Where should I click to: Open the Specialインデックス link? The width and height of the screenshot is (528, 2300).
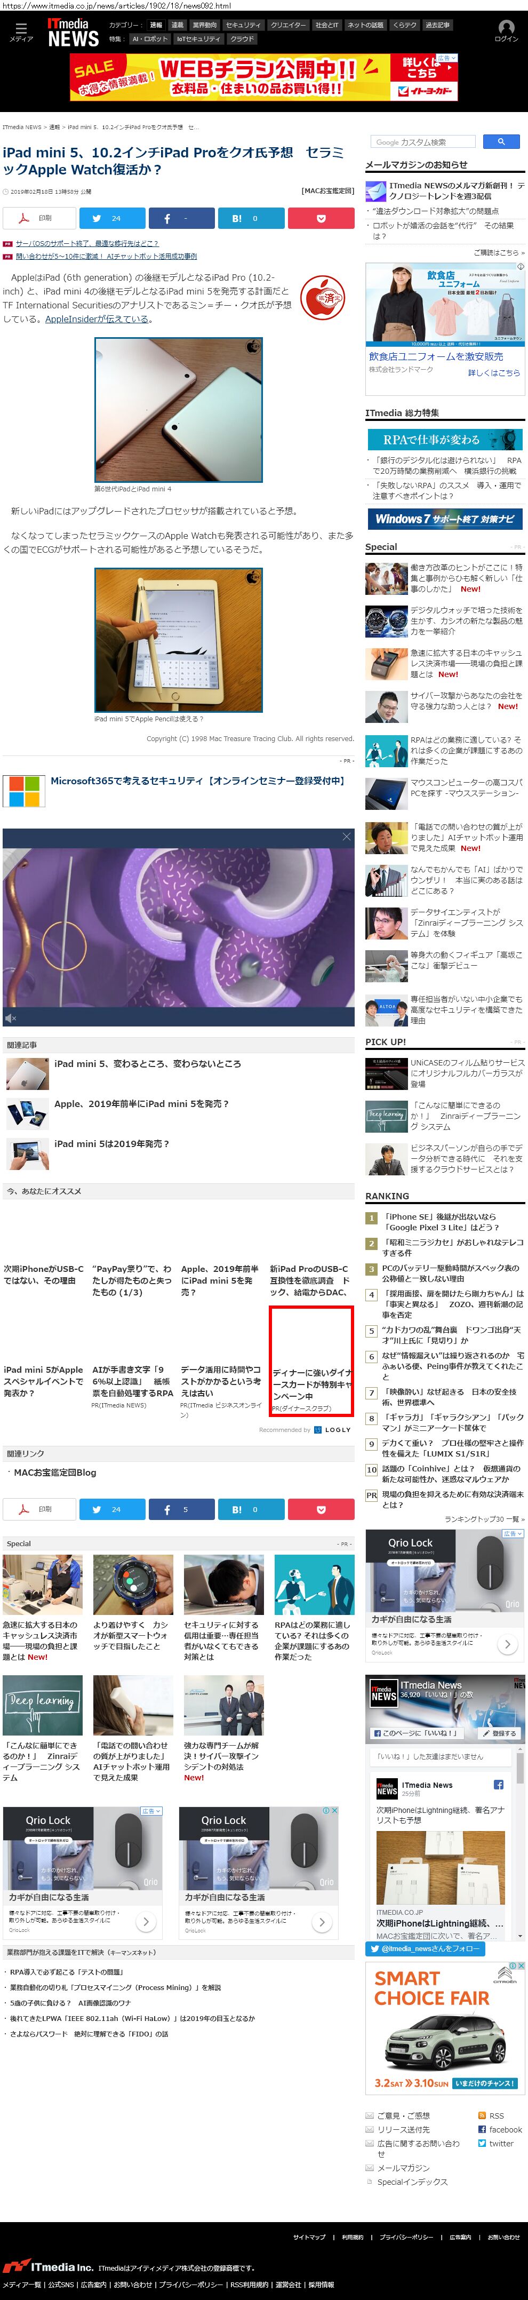[412, 2182]
